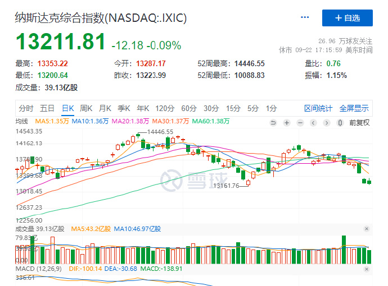Viewport: 388px width, 286px height.
Task: Click the MA10:1.36万 moving average label
Action: tap(90, 121)
